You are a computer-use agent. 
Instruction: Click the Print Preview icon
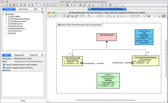(17, 5)
